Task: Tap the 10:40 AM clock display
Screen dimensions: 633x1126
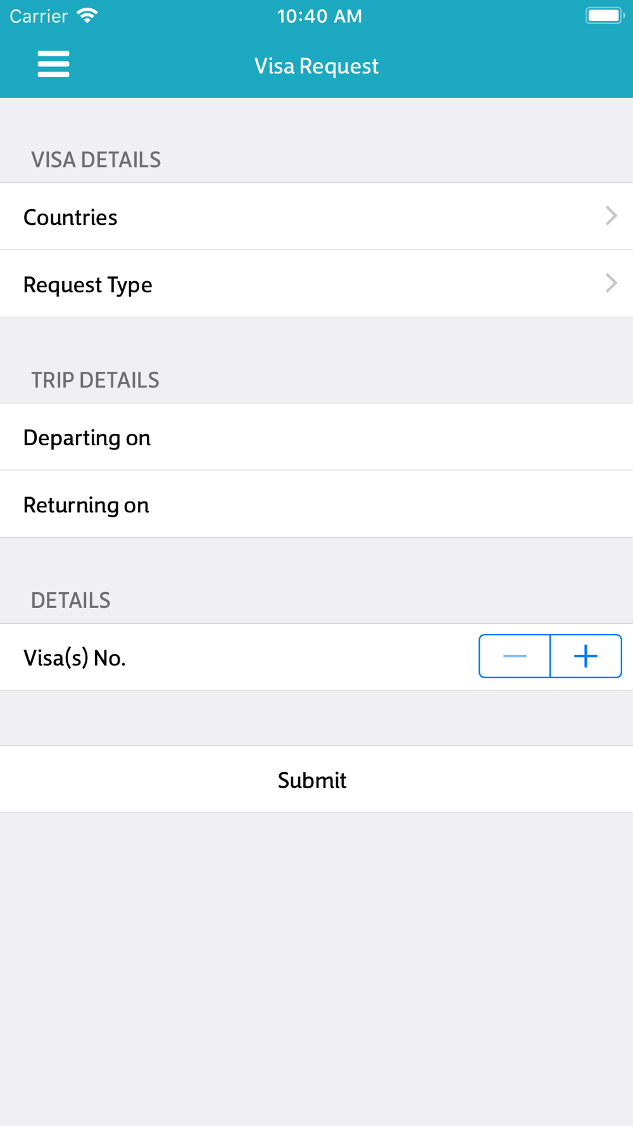Action: point(320,16)
